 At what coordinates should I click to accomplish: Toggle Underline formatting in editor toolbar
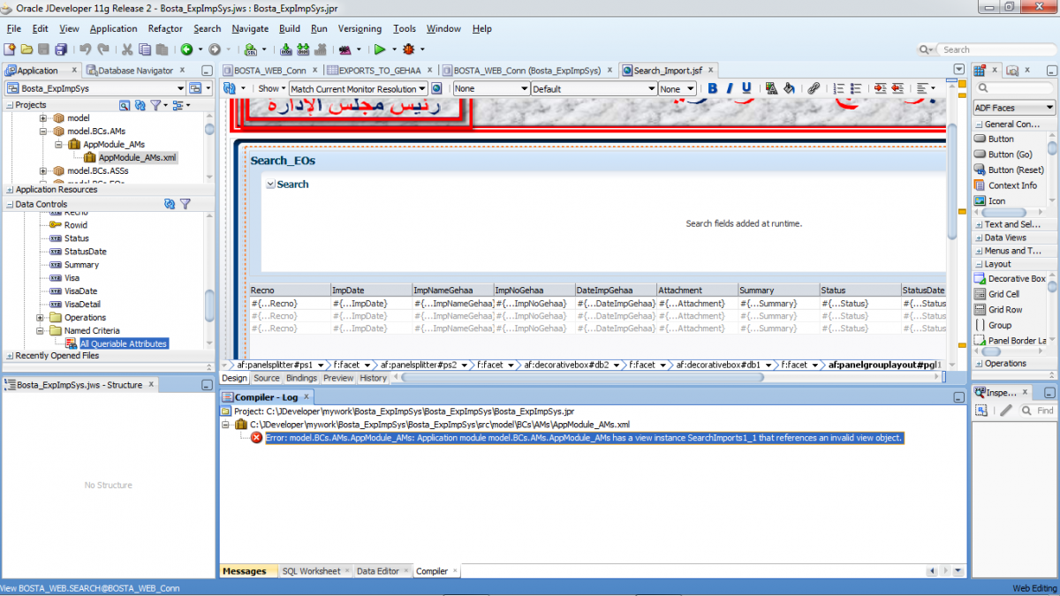click(x=746, y=88)
